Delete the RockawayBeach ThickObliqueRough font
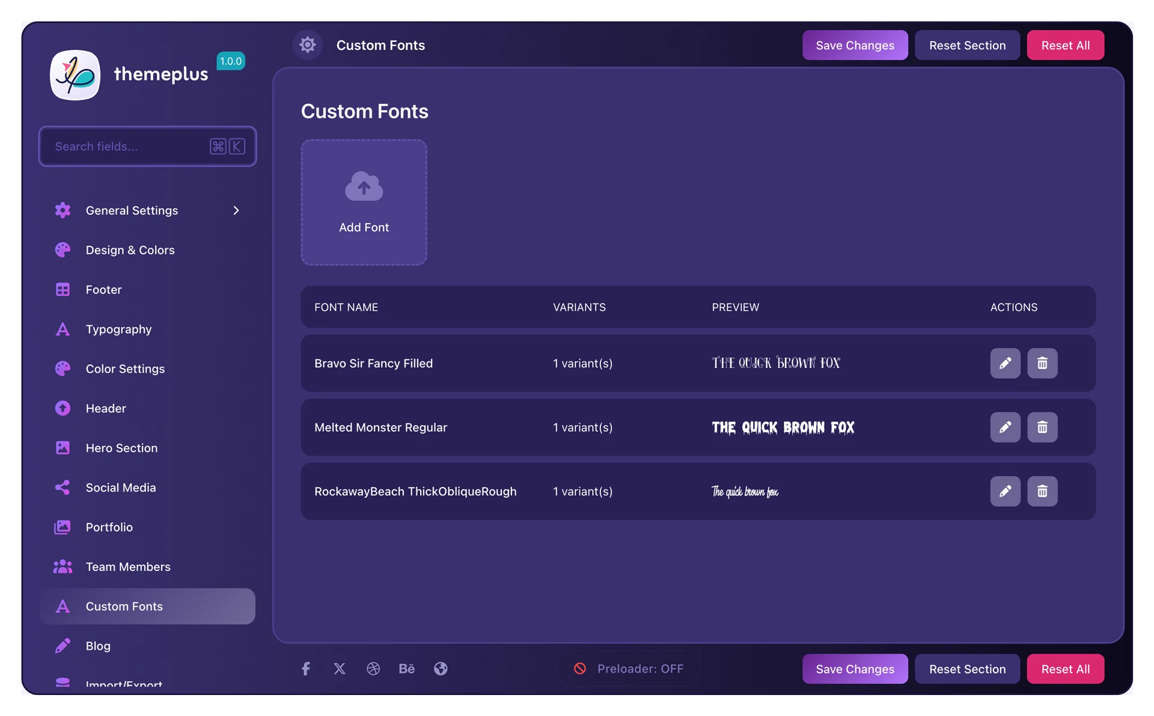 pos(1042,491)
